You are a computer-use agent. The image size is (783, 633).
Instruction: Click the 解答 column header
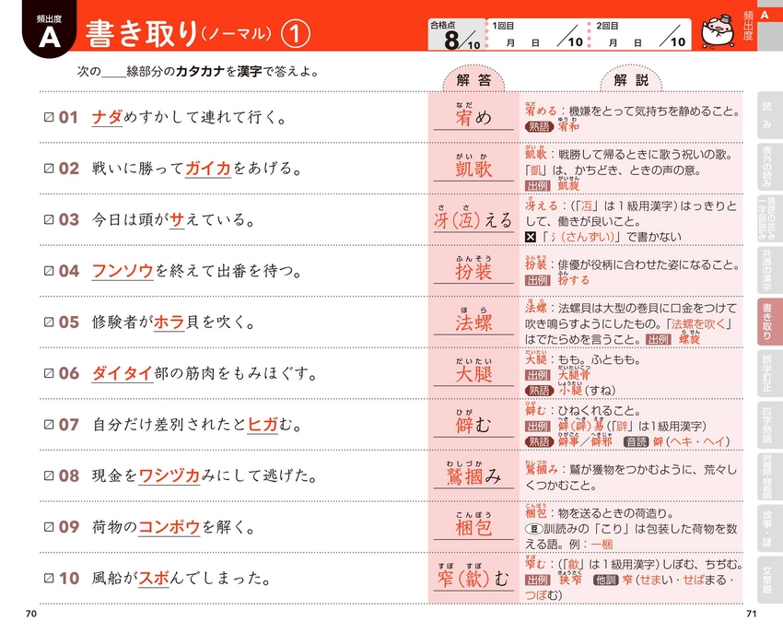tap(473, 80)
